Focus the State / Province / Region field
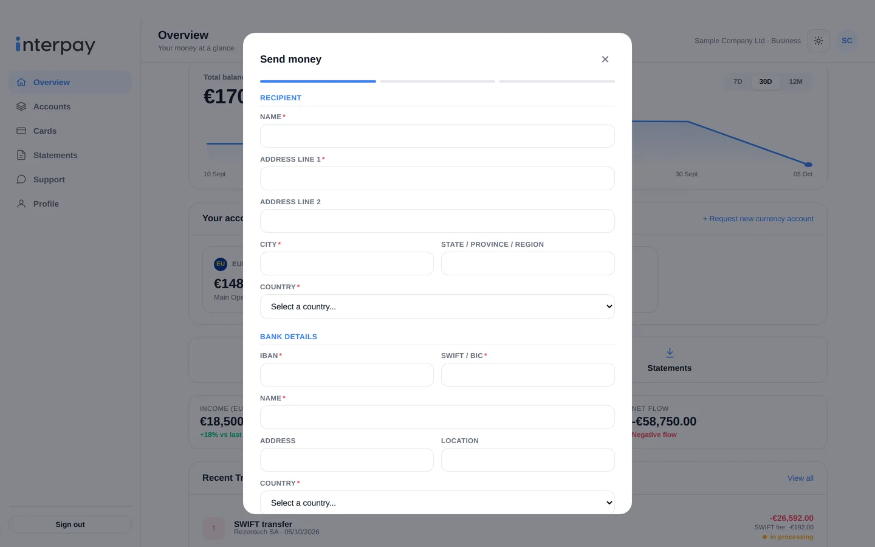This screenshot has width=875, height=547. (x=528, y=264)
